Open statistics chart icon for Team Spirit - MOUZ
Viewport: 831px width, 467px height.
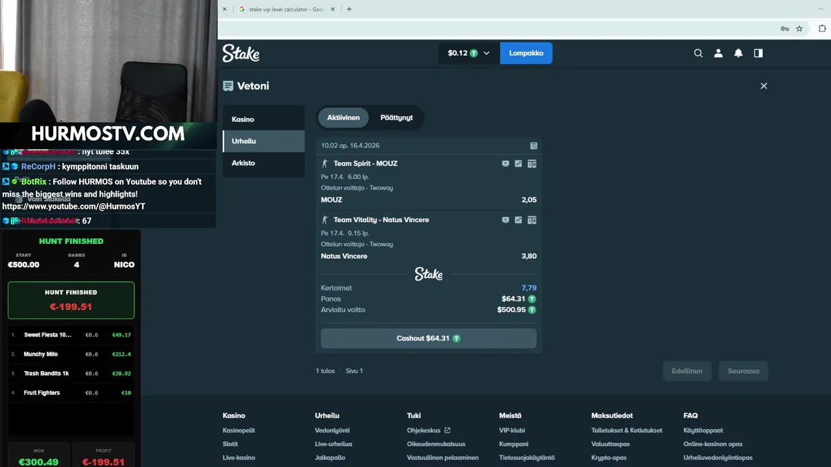(x=518, y=163)
